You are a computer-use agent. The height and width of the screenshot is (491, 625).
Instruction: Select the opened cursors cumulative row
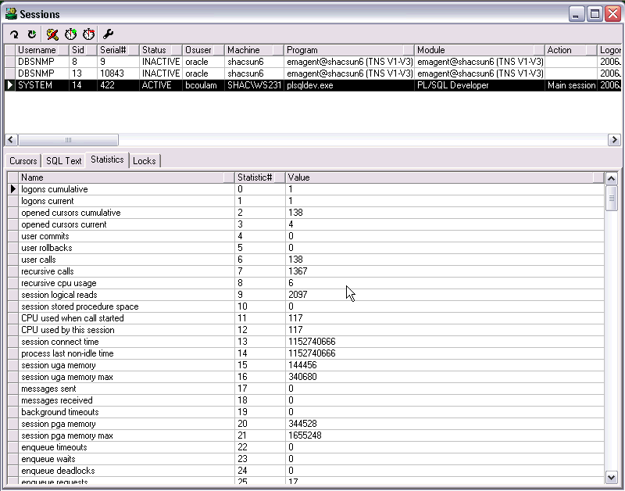[305, 213]
